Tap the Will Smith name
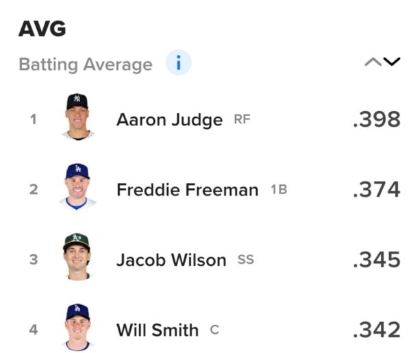411x353 pixels. click(158, 330)
